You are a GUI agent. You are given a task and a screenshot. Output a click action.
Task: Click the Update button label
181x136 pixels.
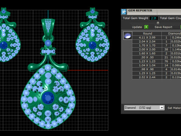(x=137, y=27)
